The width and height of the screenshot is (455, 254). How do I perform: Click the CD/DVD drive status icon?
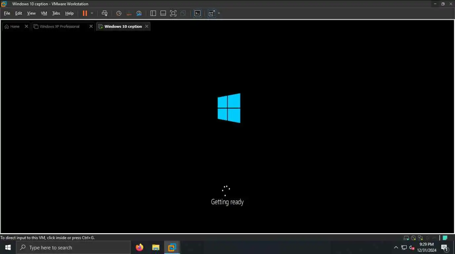click(x=413, y=238)
